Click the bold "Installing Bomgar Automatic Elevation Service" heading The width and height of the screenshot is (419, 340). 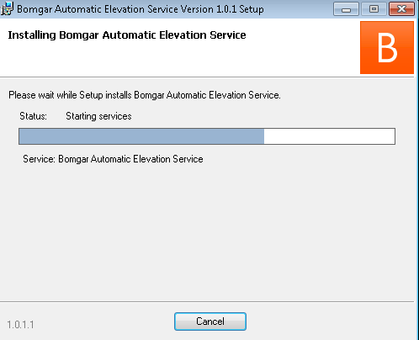[x=127, y=35]
